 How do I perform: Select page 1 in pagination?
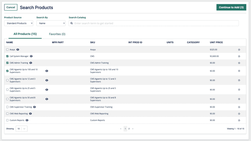click(125, 129)
